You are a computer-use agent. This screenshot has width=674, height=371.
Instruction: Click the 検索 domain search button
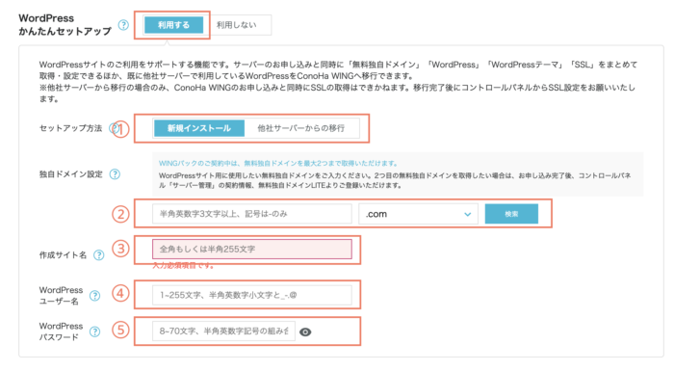click(511, 214)
